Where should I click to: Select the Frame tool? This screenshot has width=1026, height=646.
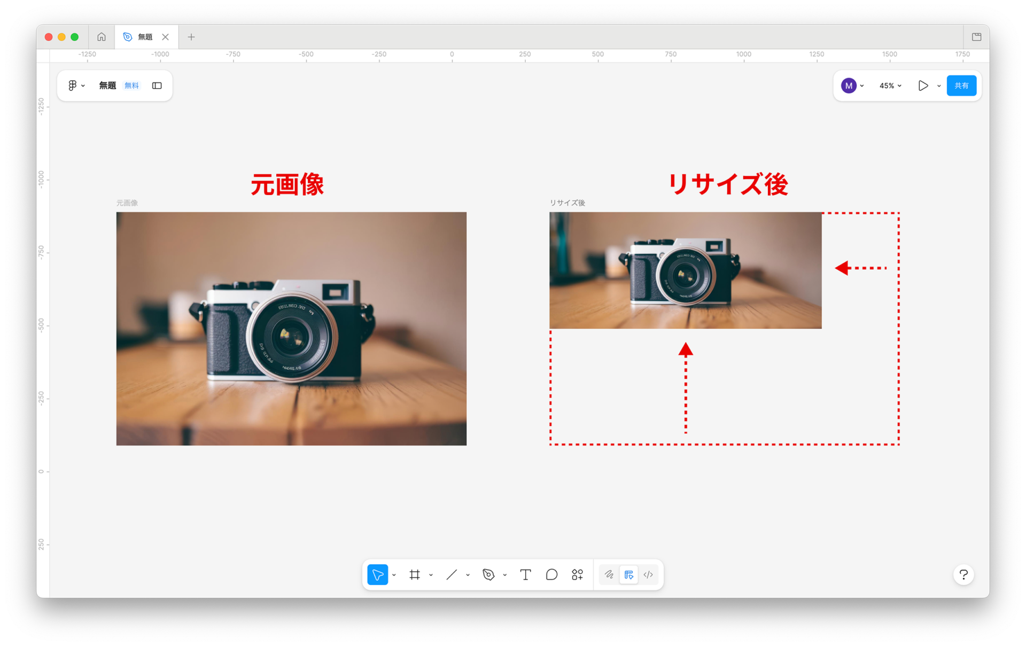(415, 574)
